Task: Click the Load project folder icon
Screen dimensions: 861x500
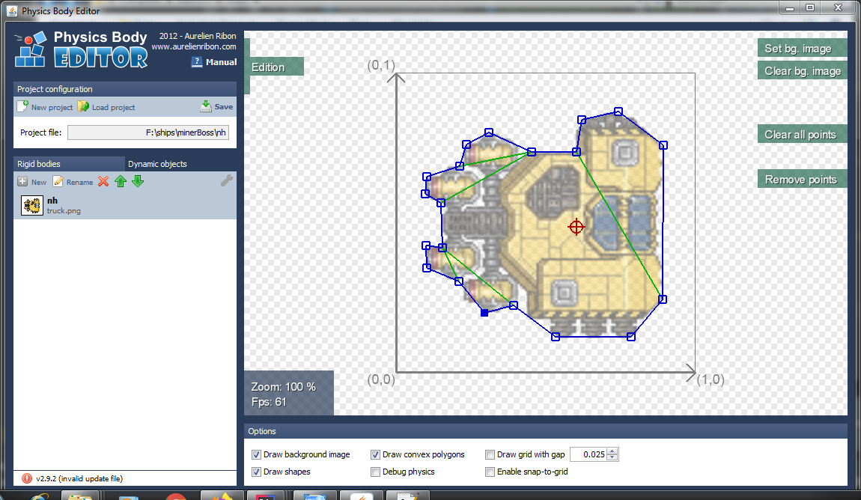Action: click(x=83, y=106)
